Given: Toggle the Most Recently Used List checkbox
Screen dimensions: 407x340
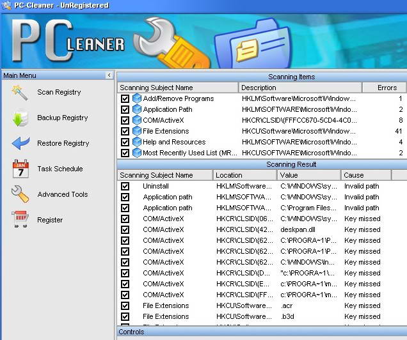Looking at the screenshot, I should (x=125, y=153).
